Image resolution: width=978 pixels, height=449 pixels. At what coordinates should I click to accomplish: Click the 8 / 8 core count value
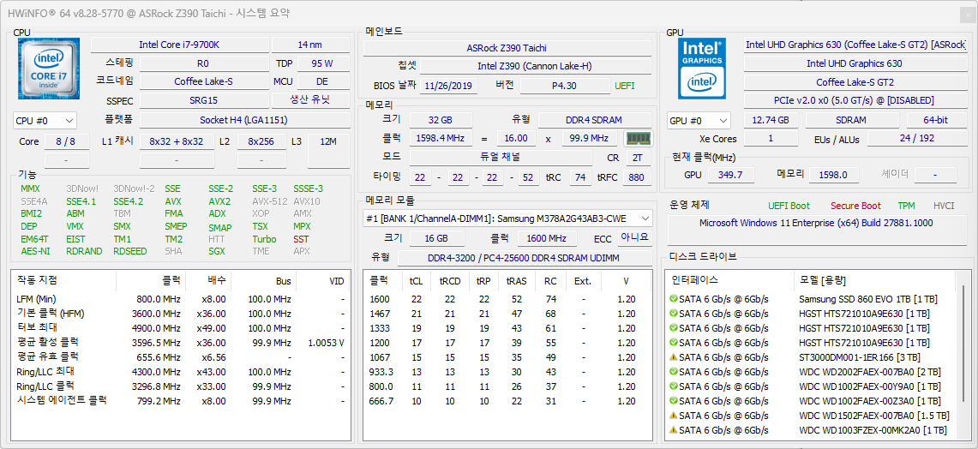pyautogui.click(x=65, y=141)
